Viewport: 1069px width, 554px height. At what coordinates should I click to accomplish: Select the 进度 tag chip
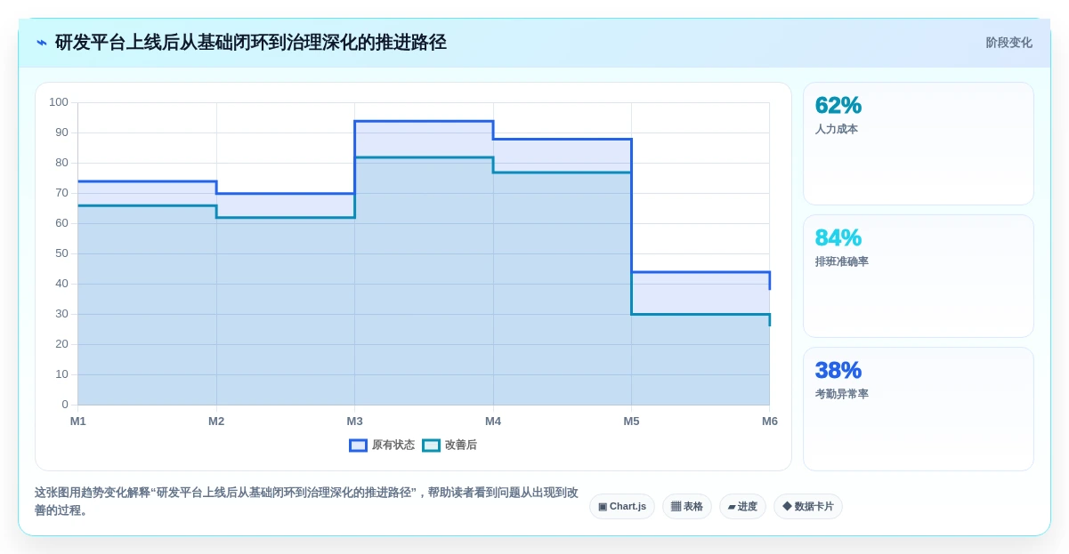pyautogui.click(x=742, y=507)
